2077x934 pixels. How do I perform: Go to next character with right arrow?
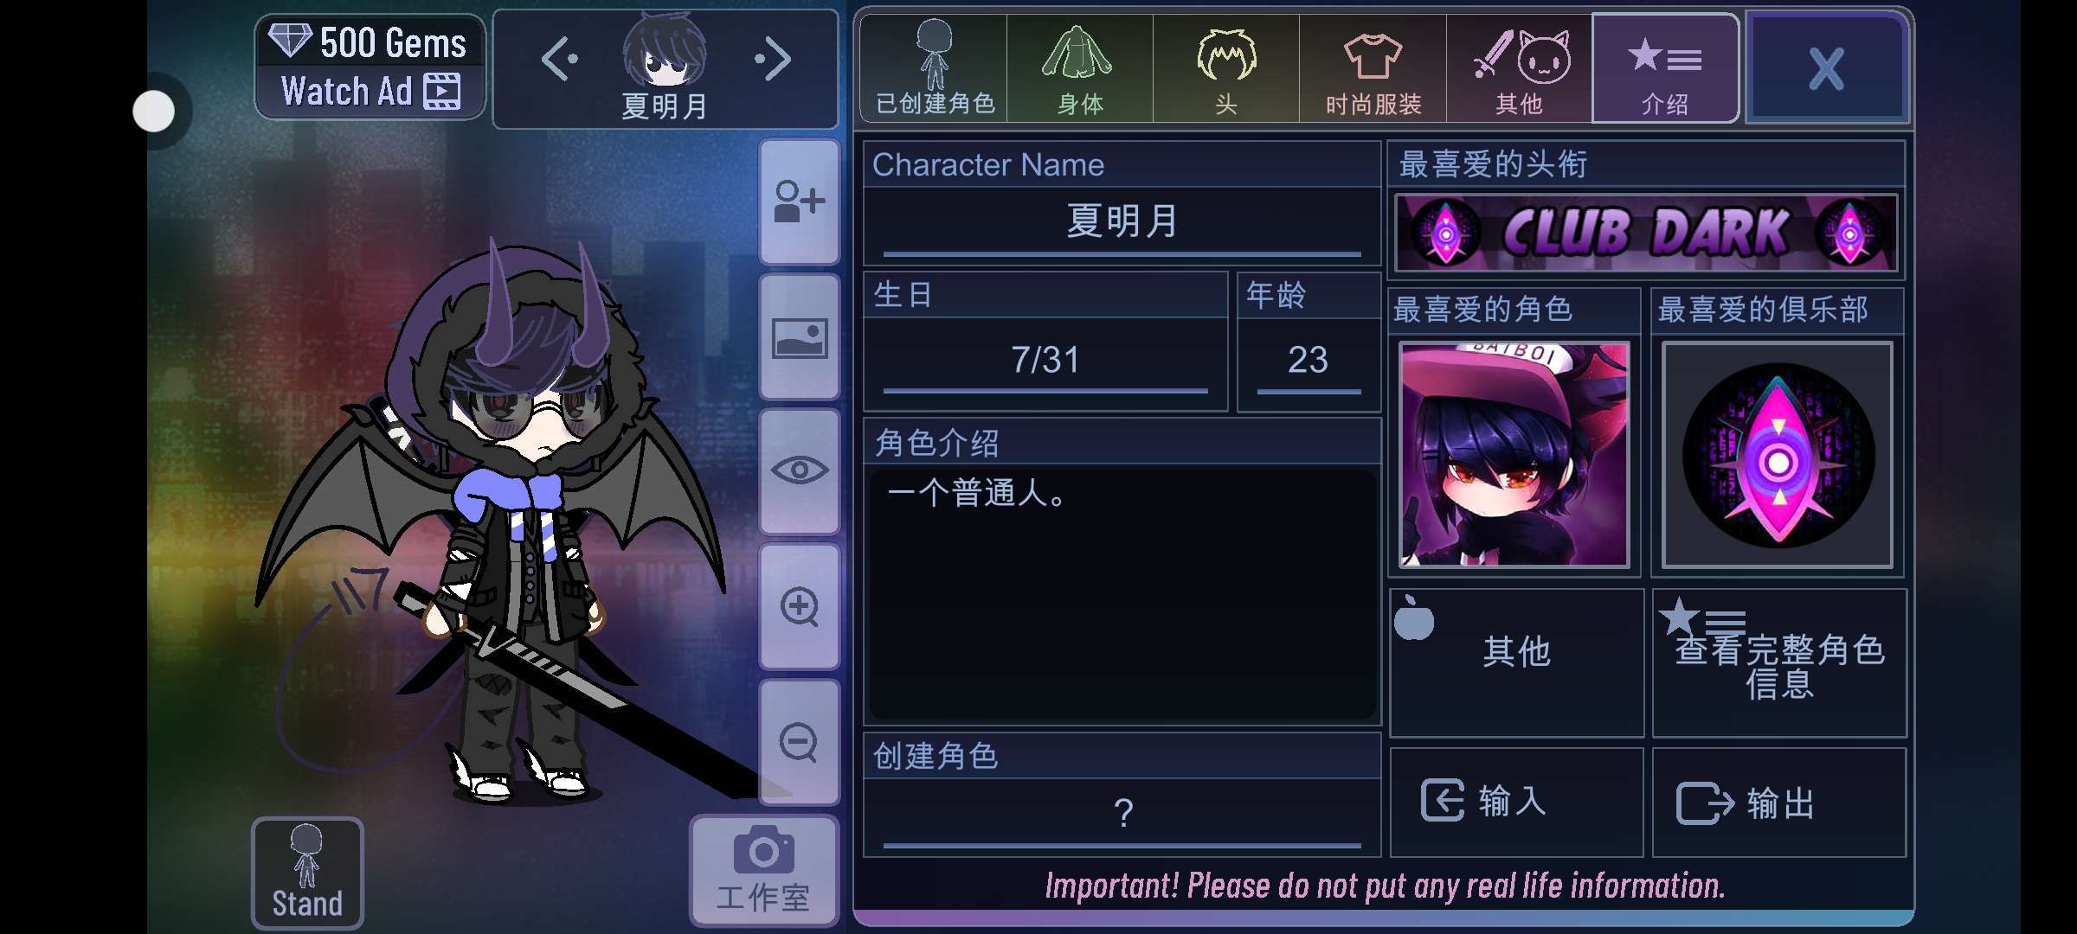[x=773, y=60]
